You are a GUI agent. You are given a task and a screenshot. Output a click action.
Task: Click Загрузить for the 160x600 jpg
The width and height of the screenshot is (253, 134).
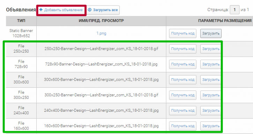[210, 126]
